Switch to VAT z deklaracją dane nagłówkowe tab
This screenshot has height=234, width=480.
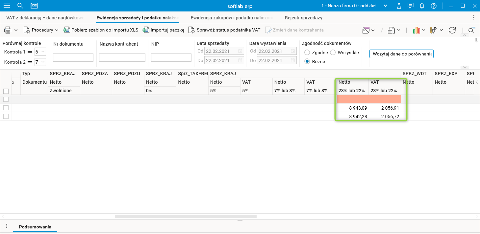point(45,18)
